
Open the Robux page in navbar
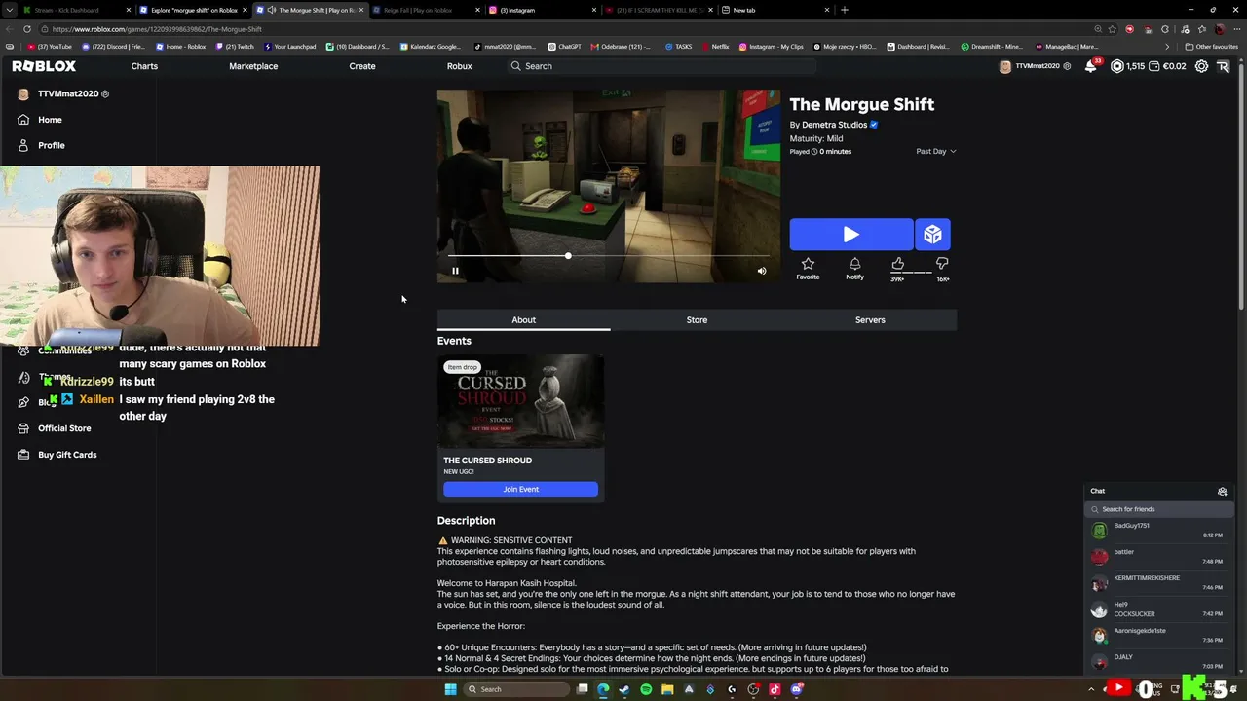tap(459, 66)
